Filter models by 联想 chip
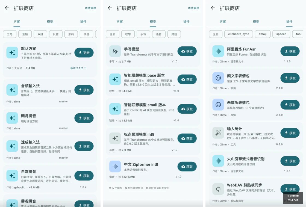Screen dimensions: 306x207 [x=128, y=34]
